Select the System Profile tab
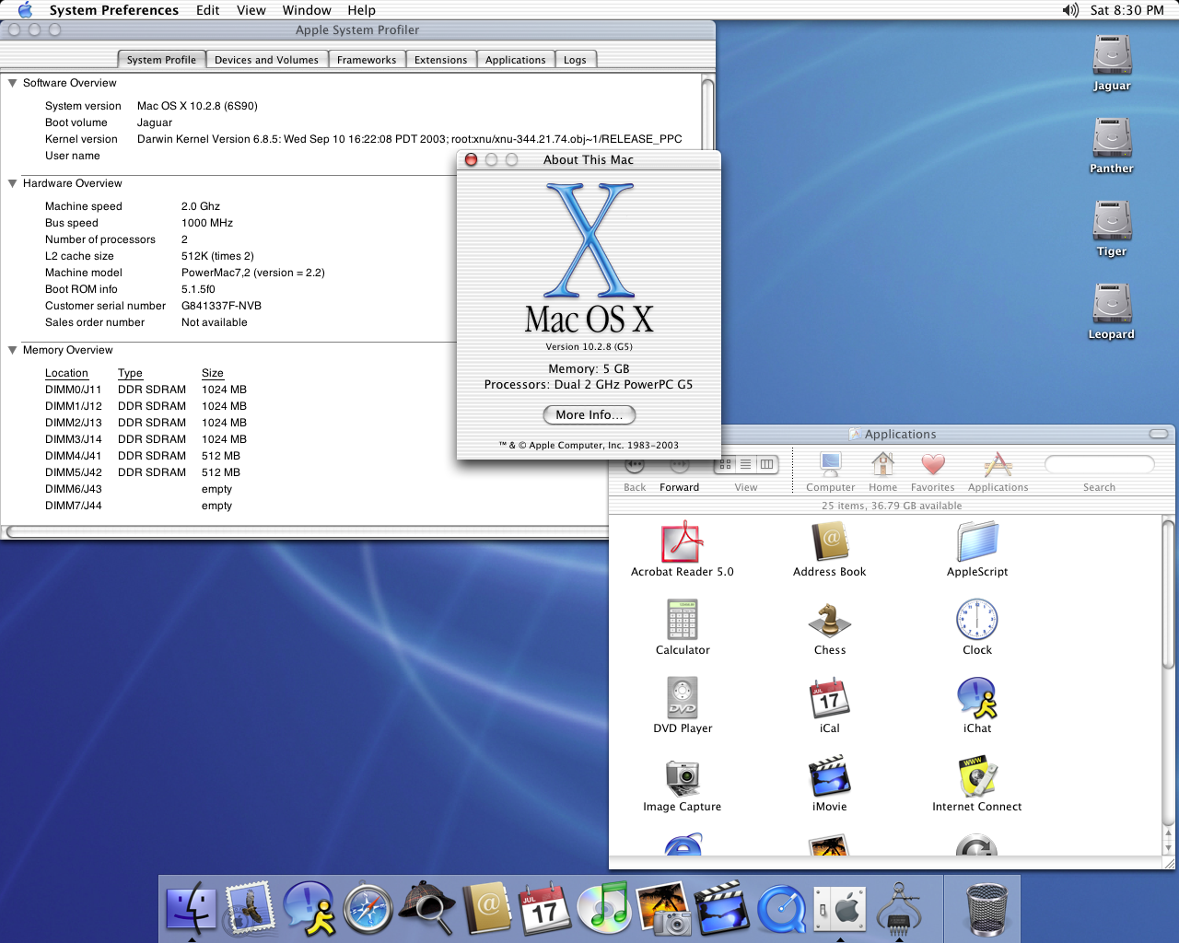 pos(161,60)
